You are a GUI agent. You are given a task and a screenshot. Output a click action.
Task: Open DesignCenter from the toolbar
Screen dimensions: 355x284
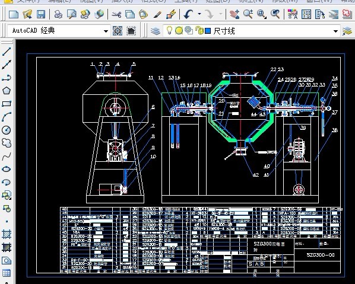click(306, 14)
